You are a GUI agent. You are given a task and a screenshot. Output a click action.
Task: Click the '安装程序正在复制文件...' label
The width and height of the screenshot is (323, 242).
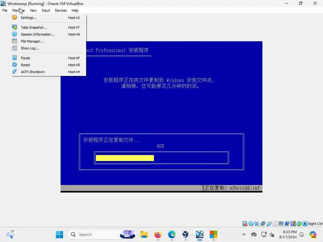[x=112, y=140]
